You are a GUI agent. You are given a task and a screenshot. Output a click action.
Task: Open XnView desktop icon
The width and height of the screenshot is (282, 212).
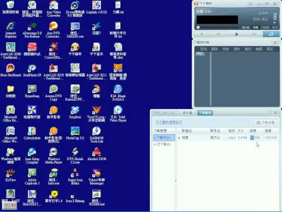point(11,175)
